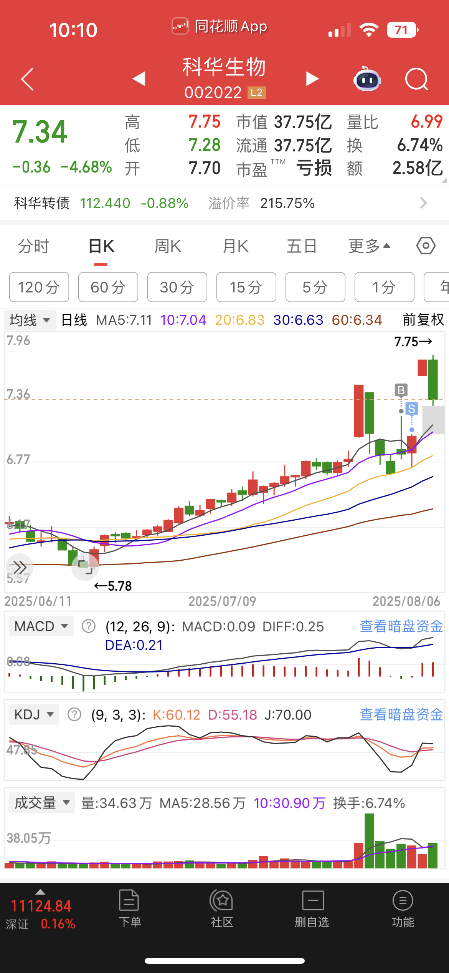Tap the MACD help question icon
This screenshot has height=973, width=449.
coord(89,626)
